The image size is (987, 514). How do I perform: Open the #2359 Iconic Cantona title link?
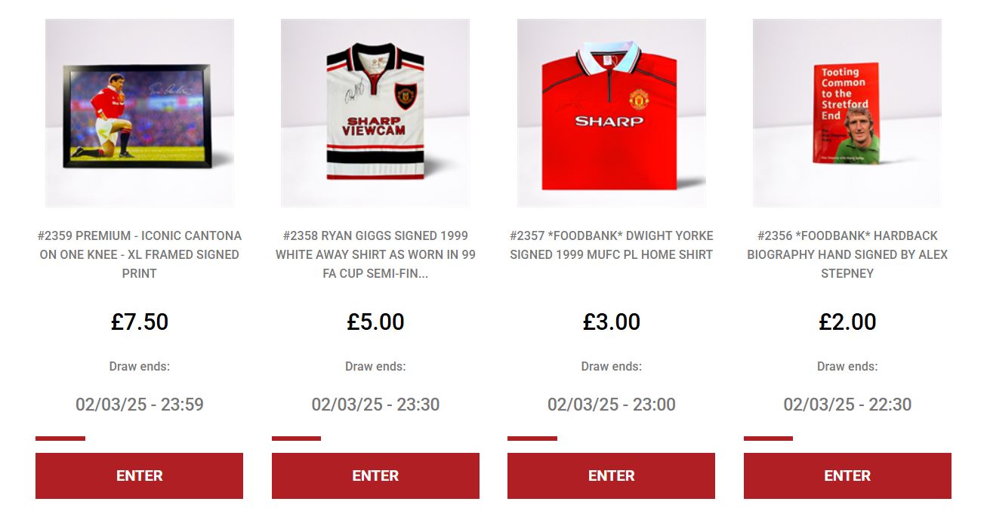[x=140, y=254]
